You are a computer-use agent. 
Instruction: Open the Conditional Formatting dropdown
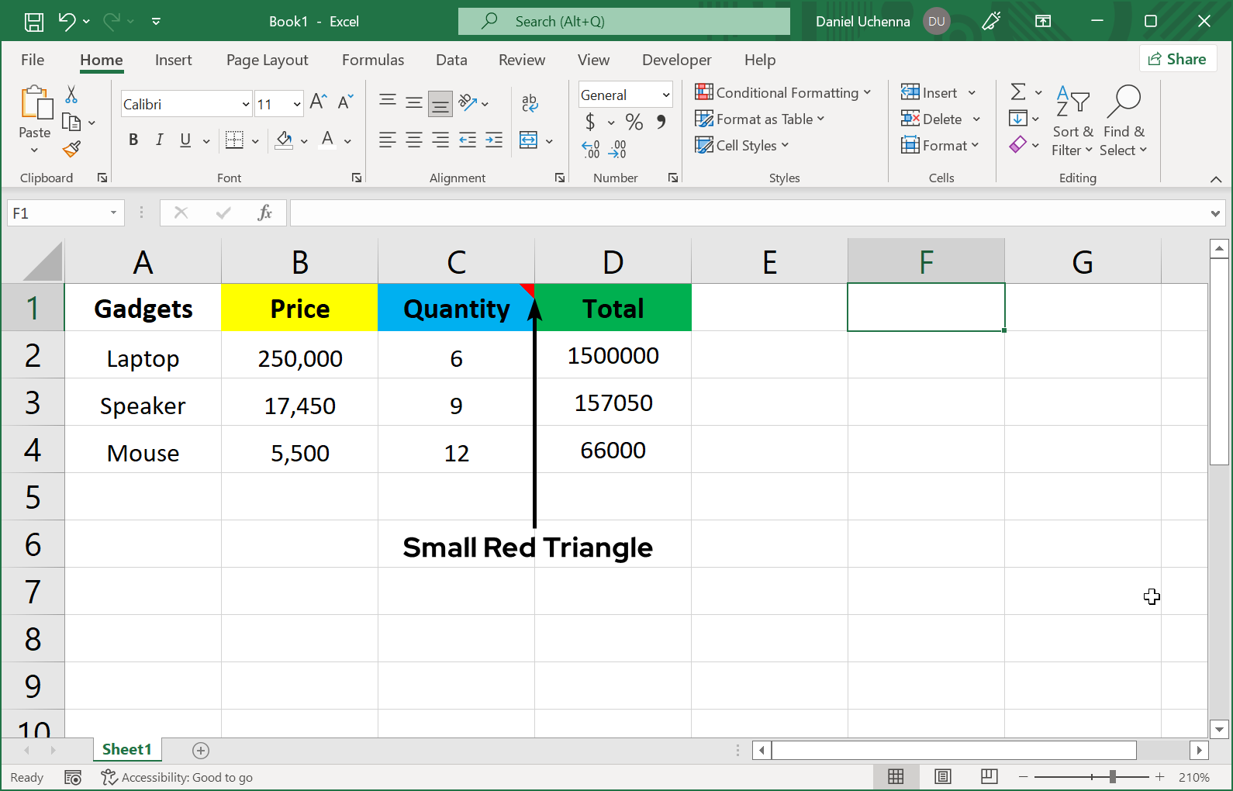[x=783, y=93]
